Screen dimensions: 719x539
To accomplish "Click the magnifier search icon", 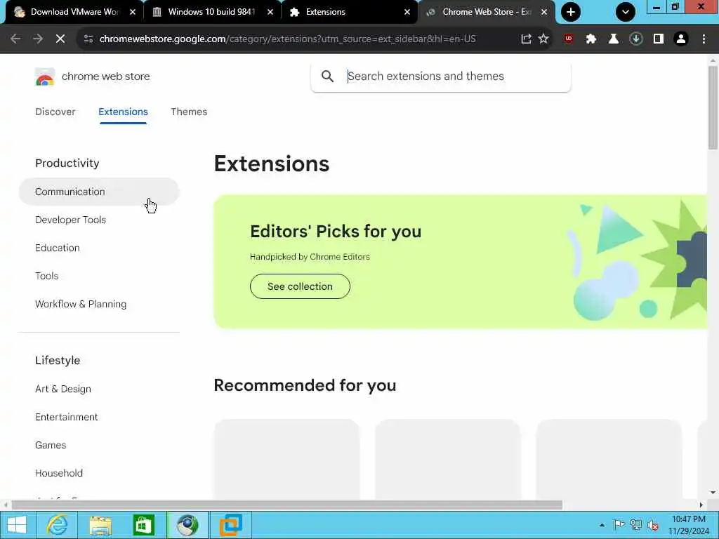I will click(x=327, y=76).
